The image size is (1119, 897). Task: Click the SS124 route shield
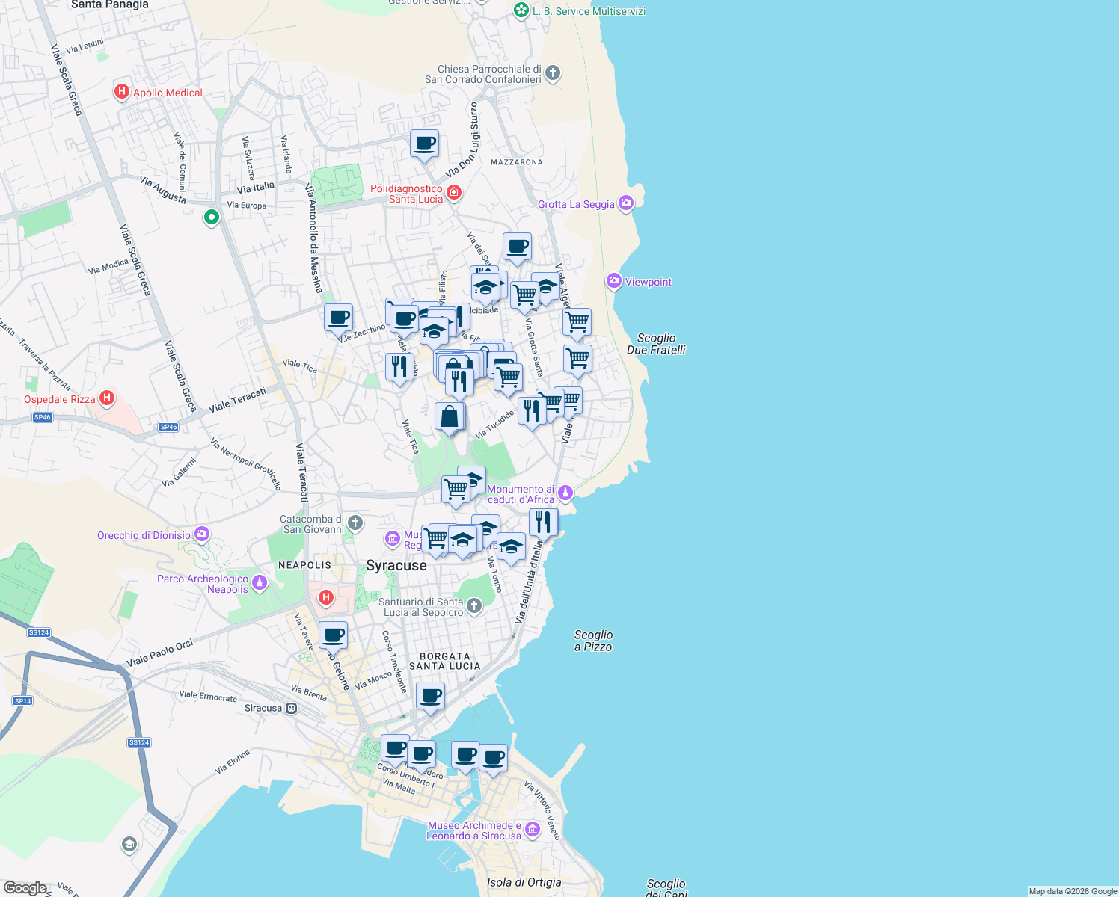click(x=37, y=632)
